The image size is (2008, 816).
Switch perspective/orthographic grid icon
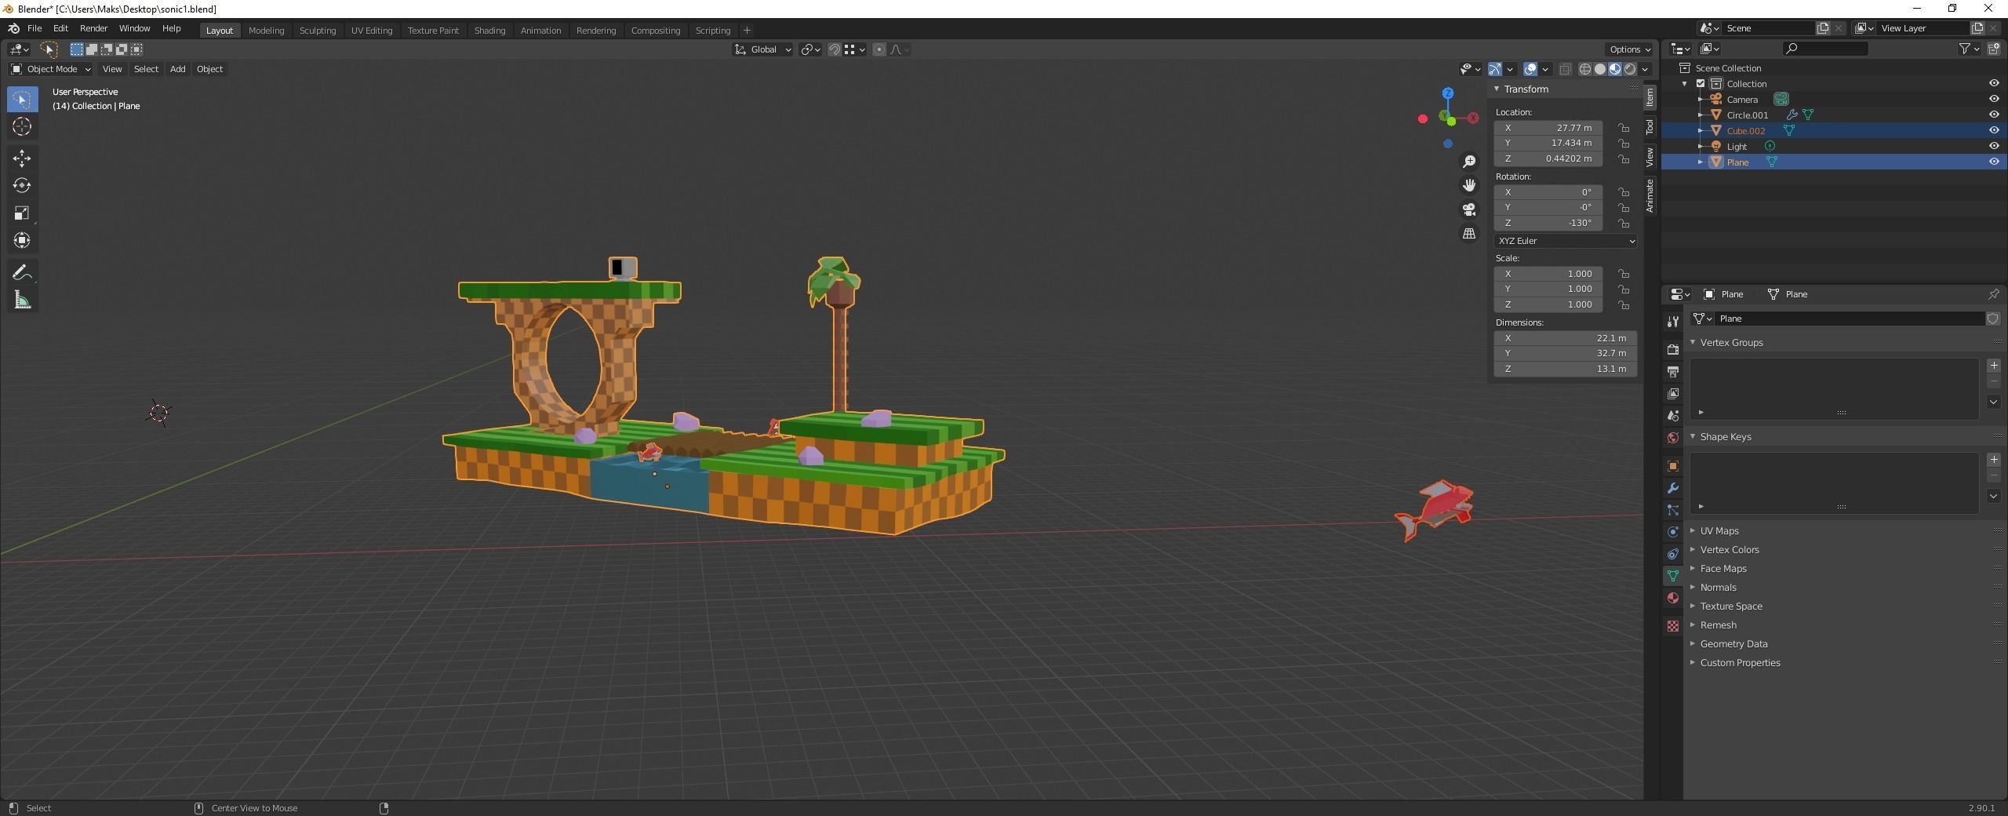(x=1469, y=234)
